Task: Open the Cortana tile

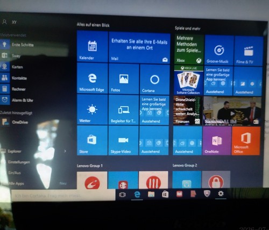Action: coord(154,80)
